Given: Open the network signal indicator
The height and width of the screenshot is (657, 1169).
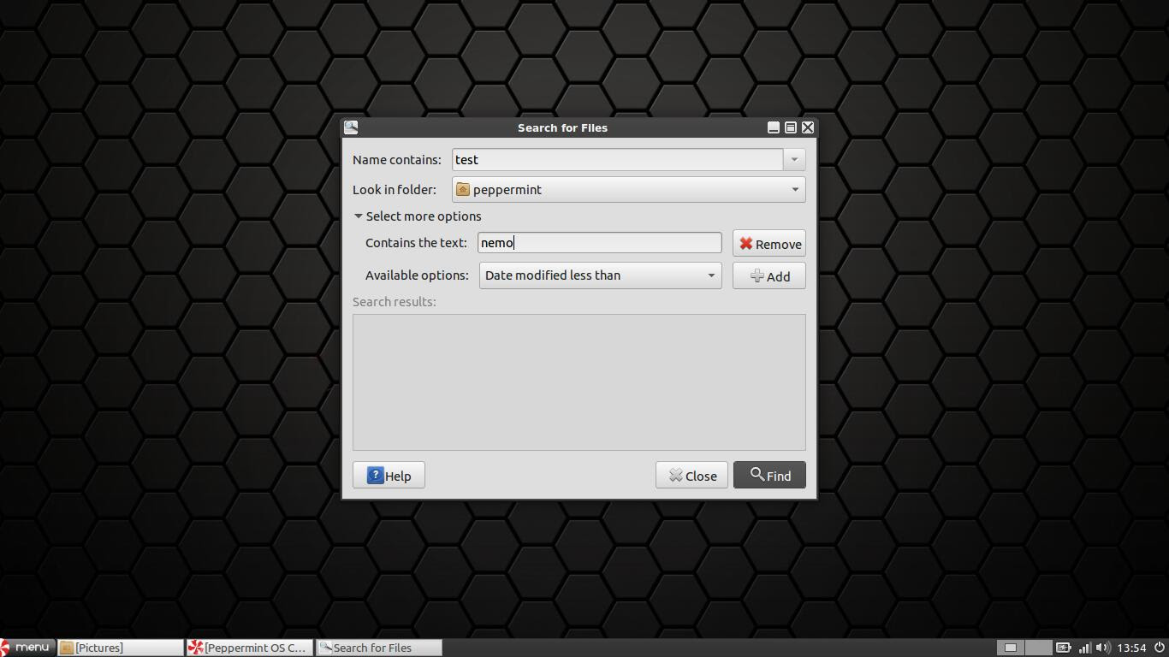Looking at the screenshot, I should click(x=1084, y=648).
